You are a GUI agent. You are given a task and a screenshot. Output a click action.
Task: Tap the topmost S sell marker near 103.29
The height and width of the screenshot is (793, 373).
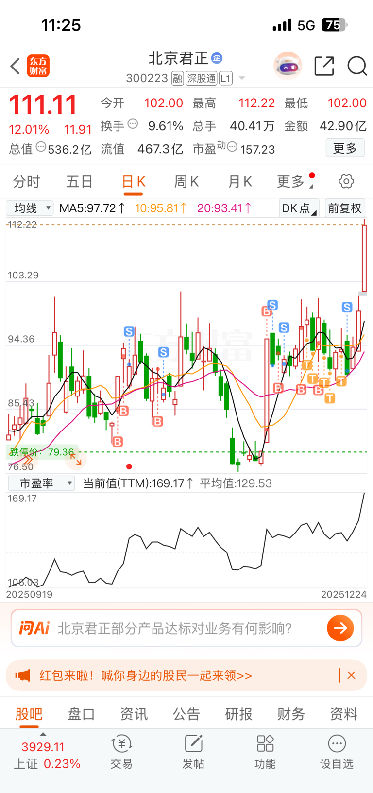point(272,305)
